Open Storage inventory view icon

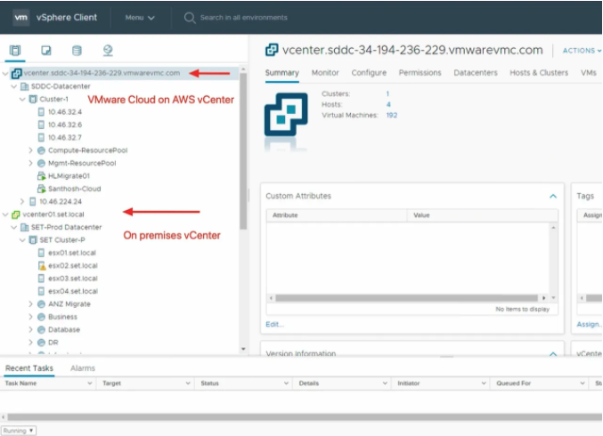point(77,51)
